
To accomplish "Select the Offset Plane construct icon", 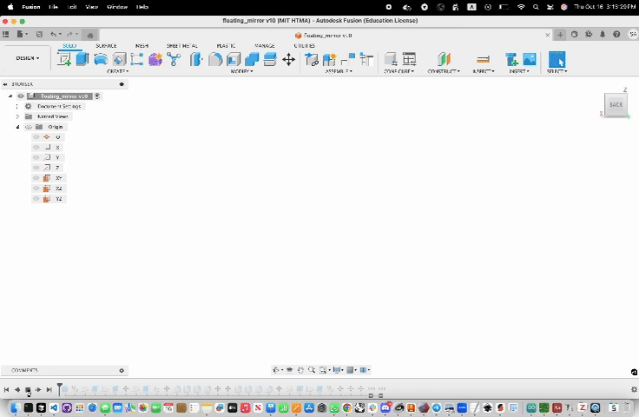I will (x=444, y=60).
